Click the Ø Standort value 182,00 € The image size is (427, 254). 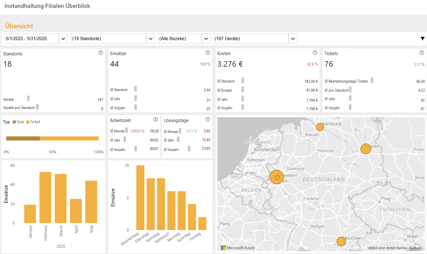click(311, 82)
